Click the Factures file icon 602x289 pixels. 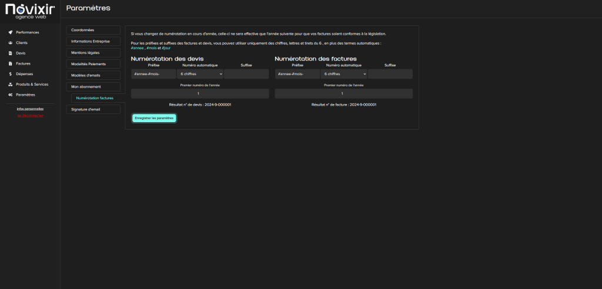point(11,63)
